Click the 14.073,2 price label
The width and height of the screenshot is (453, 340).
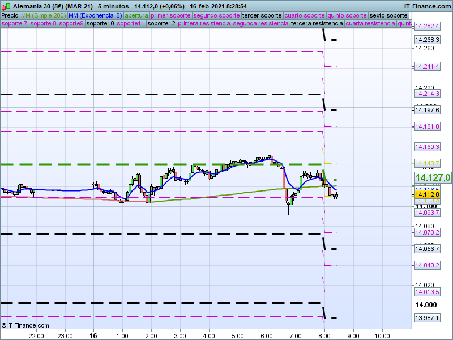tap(427, 232)
